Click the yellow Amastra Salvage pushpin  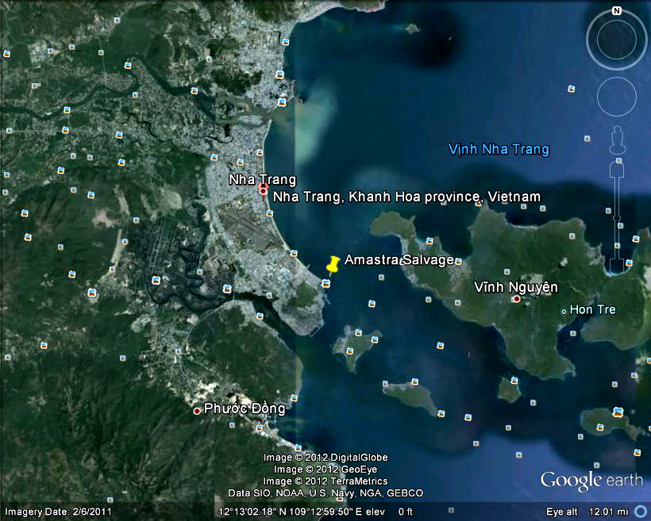point(333,265)
